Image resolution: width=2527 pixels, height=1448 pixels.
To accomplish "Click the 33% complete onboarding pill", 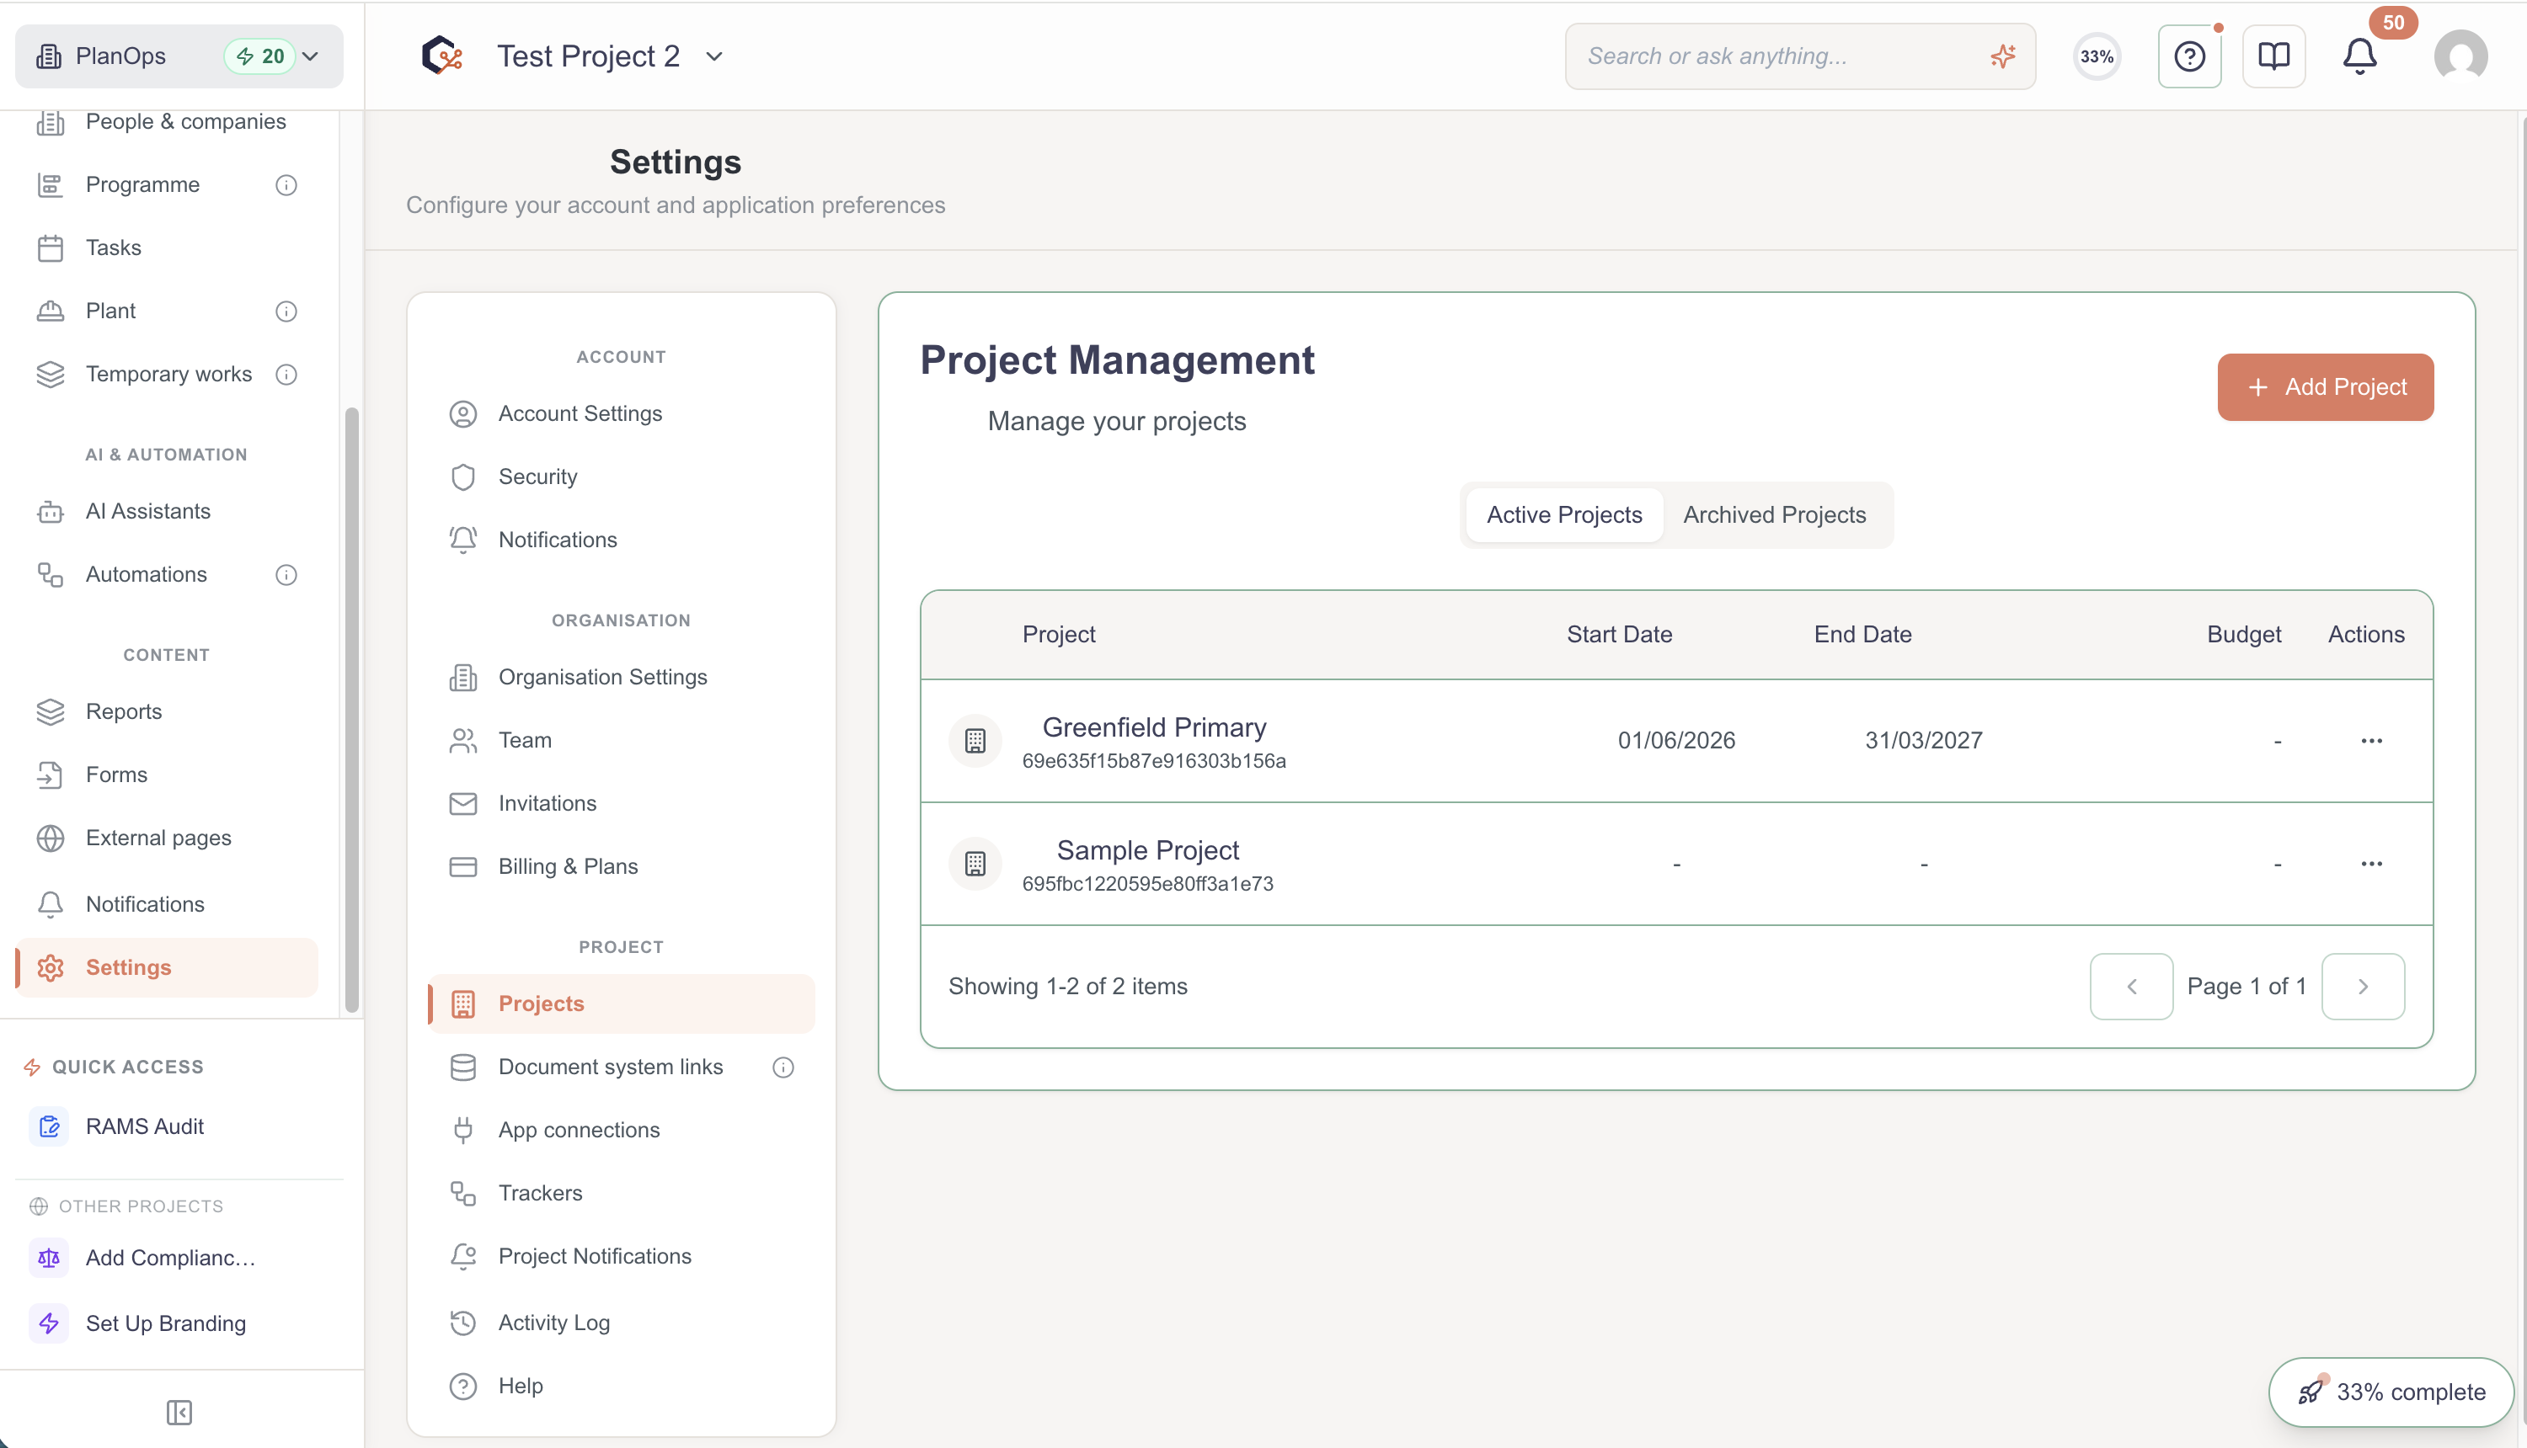I will click(2391, 1392).
